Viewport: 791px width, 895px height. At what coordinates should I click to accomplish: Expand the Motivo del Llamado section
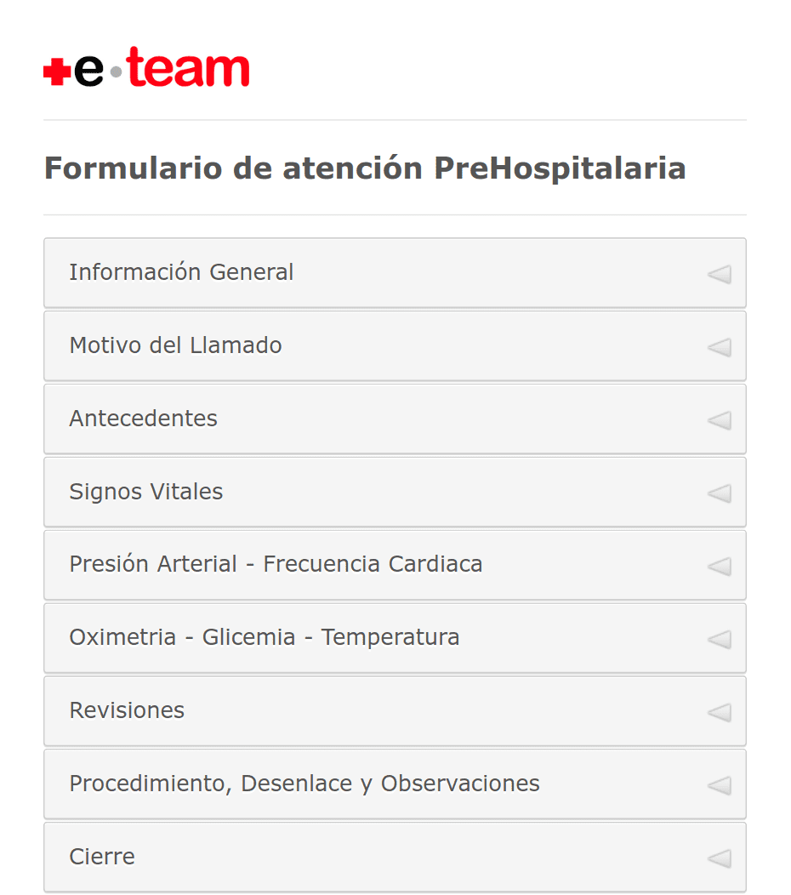click(x=395, y=346)
